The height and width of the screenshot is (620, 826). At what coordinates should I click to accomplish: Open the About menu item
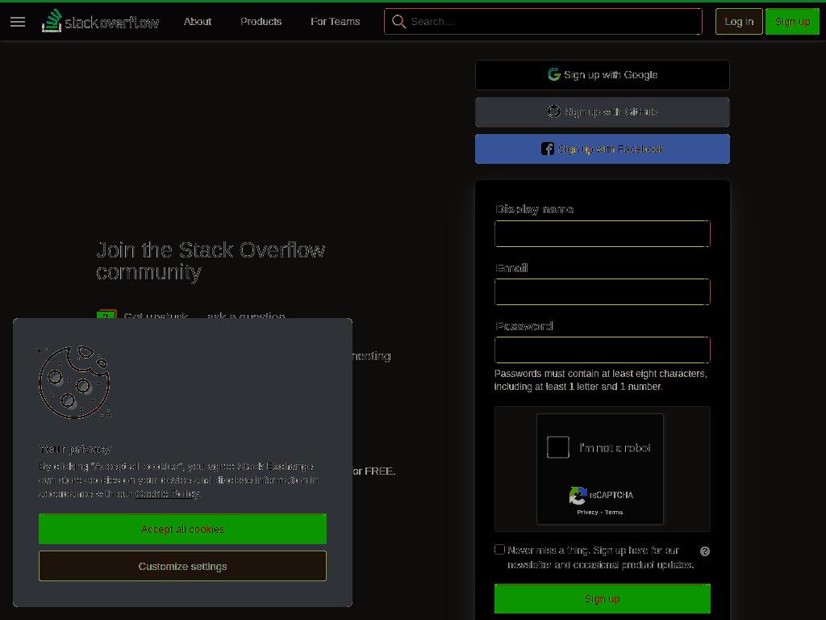click(198, 22)
